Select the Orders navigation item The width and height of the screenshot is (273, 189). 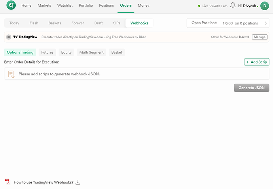(126, 6)
